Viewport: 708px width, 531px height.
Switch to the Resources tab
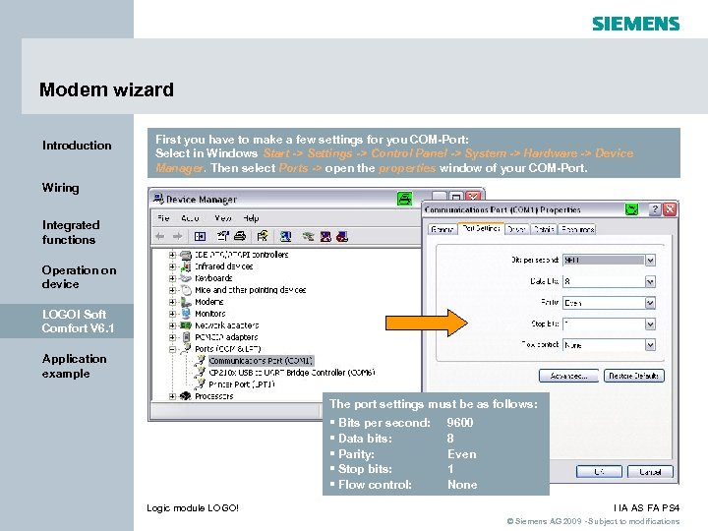577,229
